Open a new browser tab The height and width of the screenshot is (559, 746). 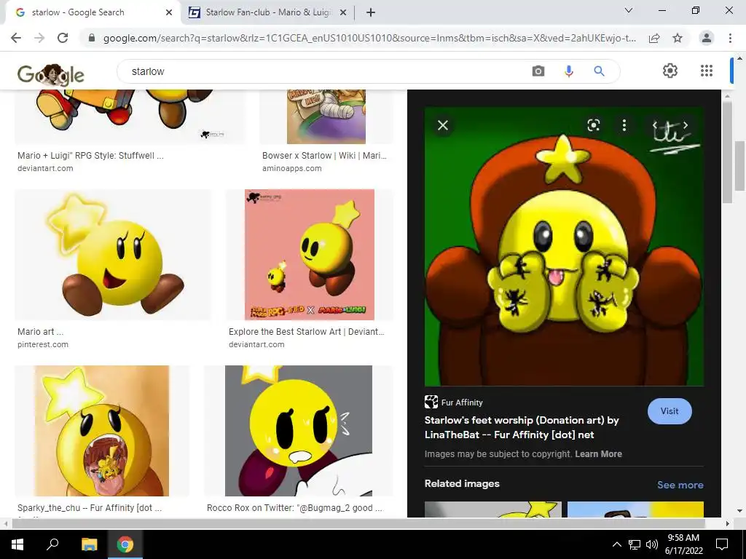[x=371, y=12]
